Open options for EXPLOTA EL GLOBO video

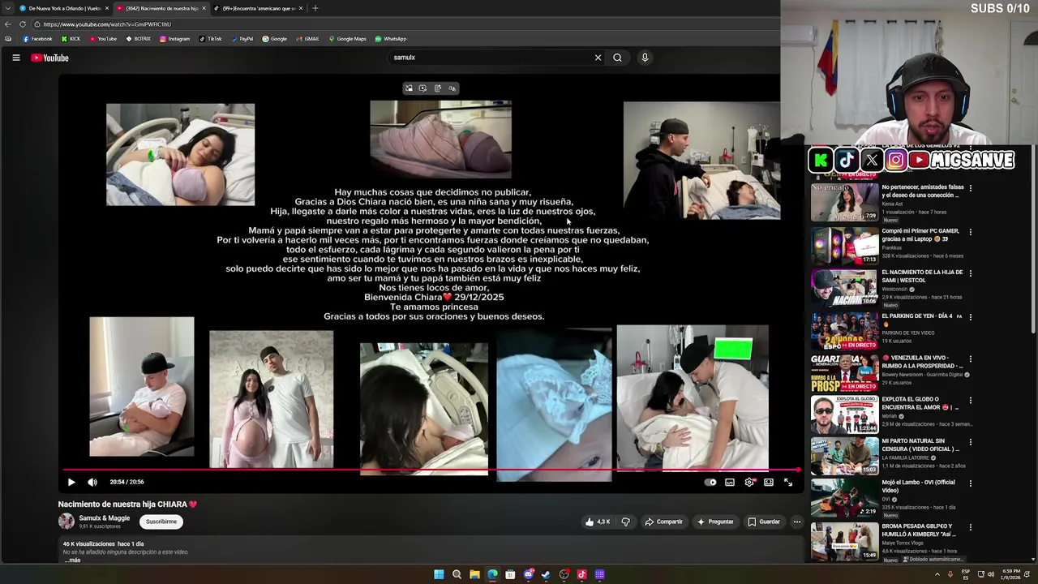[970, 401]
